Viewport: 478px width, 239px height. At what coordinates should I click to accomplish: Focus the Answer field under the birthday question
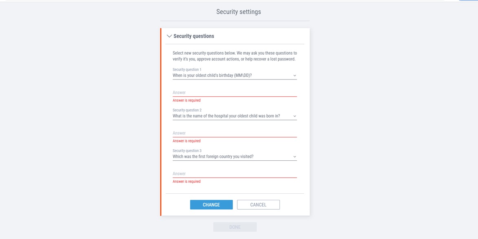tap(235, 92)
